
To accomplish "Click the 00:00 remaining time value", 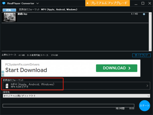I will (x=132, y=109).
